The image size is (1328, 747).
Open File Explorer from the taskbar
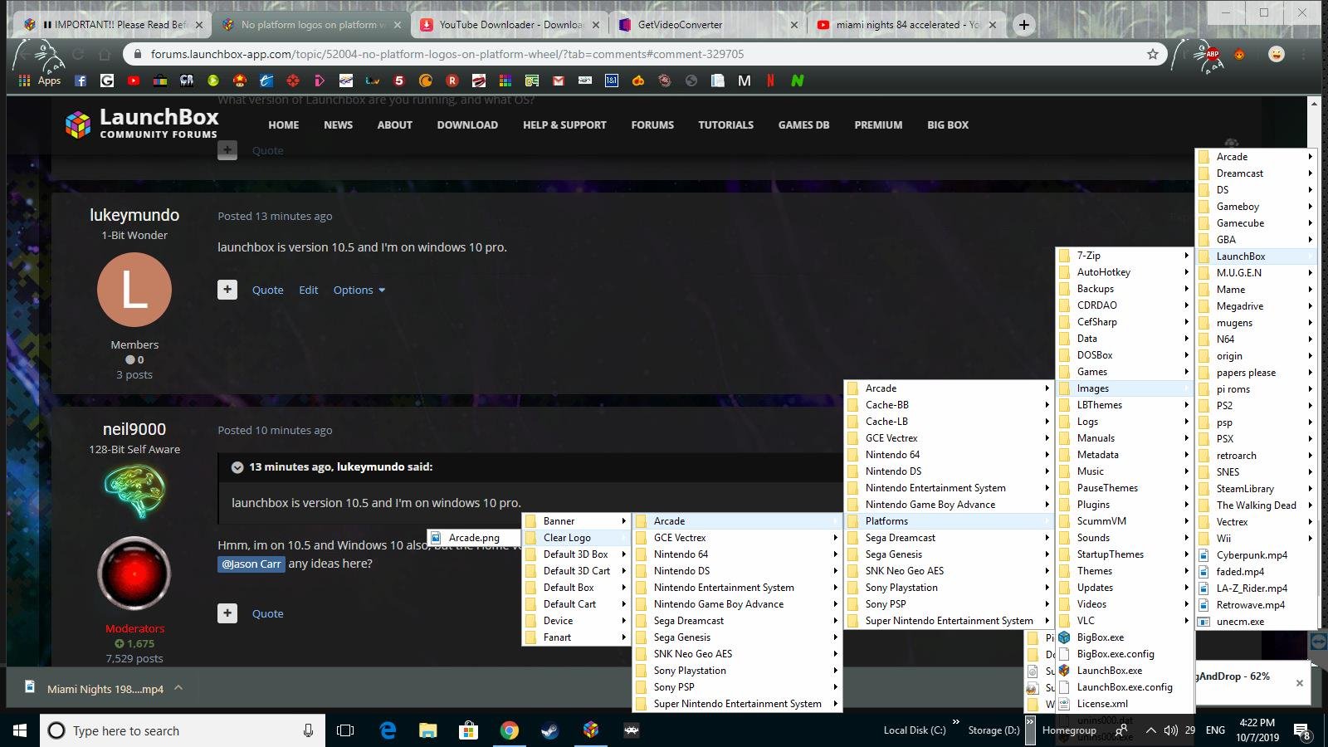click(x=427, y=730)
